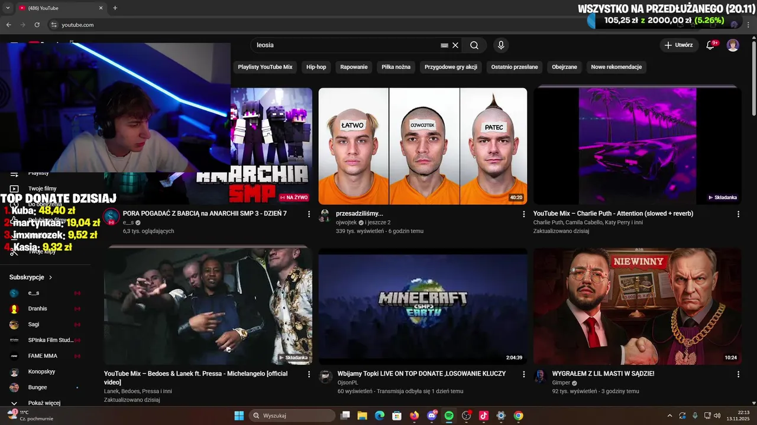The height and width of the screenshot is (425, 757).
Task: Expand the Subskrypcje section arrow
Action: pyautogui.click(x=50, y=277)
